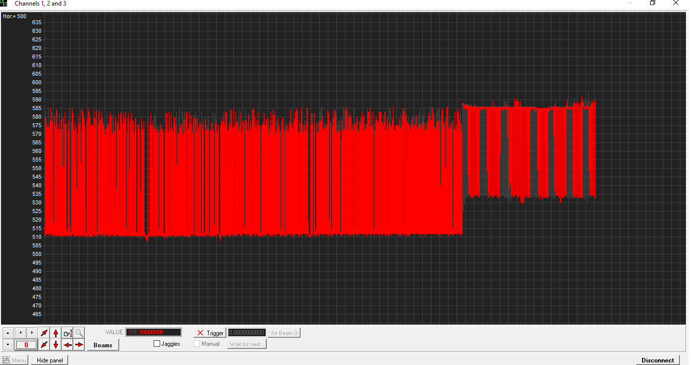The height and width of the screenshot is (365, 691).
Task: Click the pointing hand icon
Action: coord(67,333)
